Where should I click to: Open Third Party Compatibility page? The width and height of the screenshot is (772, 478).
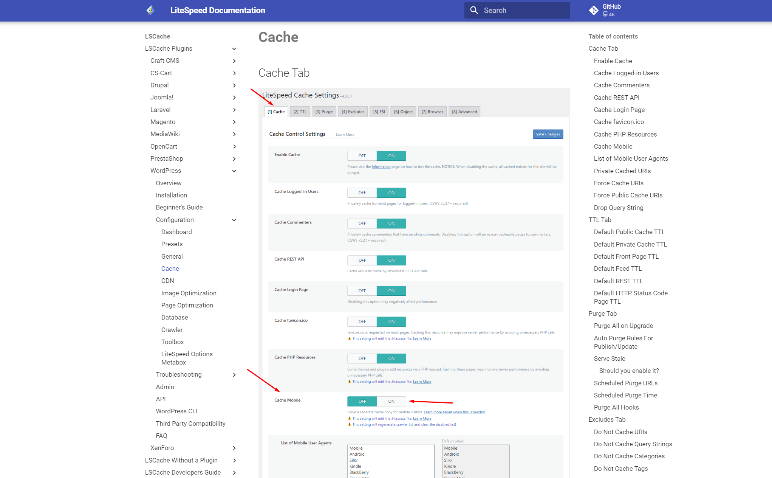[190, 424]
